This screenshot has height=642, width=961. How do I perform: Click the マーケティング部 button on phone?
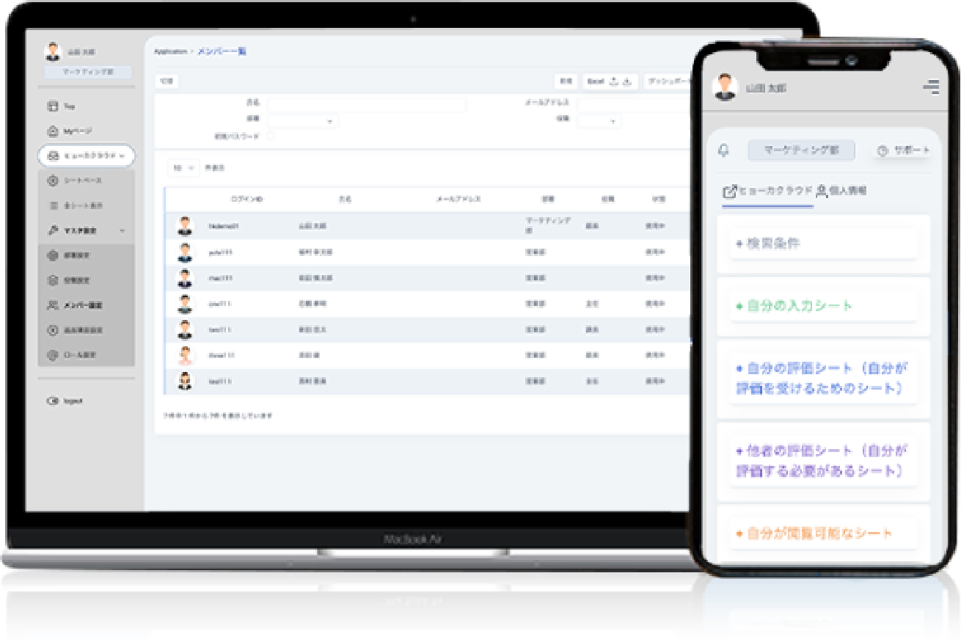[801, 150]
